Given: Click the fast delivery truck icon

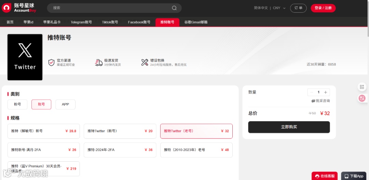Looking at the screenshot, I should 99,63.
